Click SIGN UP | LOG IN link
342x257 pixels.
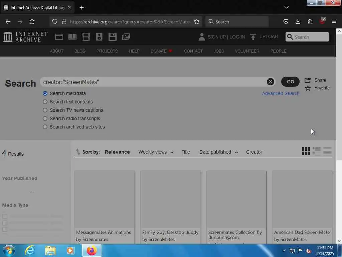click(226, 37)
